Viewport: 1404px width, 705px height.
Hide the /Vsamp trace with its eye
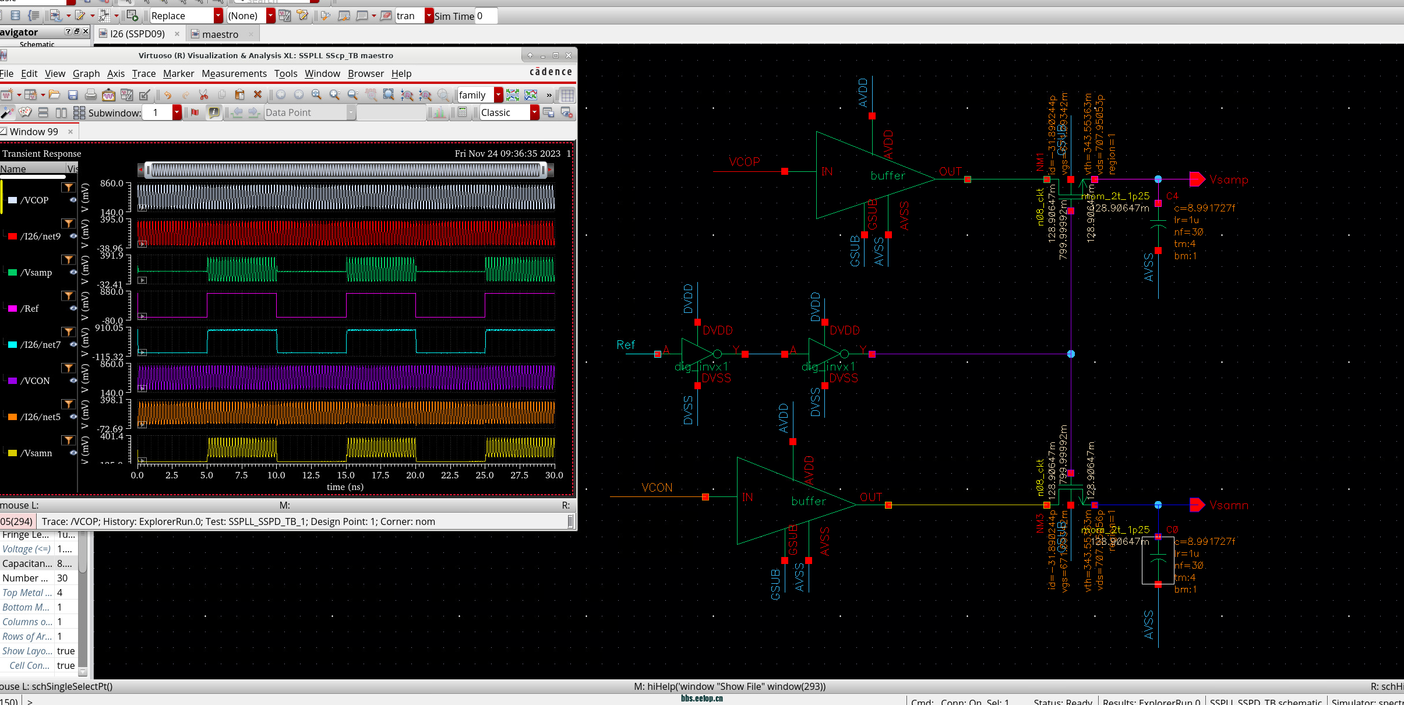tap(73, 272)
